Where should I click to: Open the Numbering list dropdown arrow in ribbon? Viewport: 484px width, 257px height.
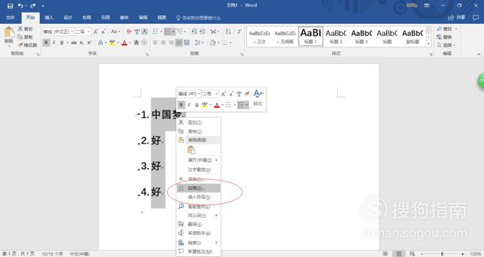point(173,32)
